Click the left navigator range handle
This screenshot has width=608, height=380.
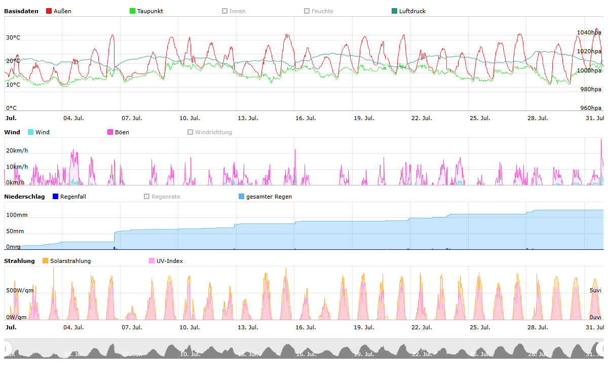(7, 349)
